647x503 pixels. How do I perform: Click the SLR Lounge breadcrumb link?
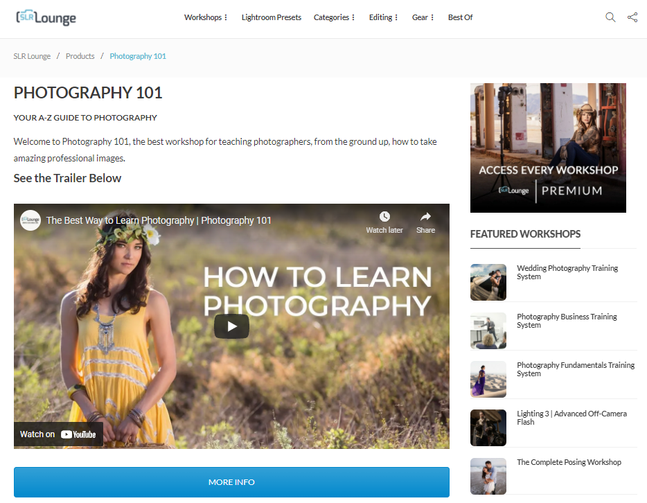click(x=32, y=56)
